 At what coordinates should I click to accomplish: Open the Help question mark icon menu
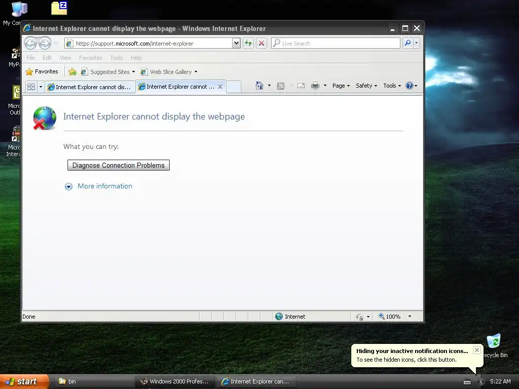pyautogui.click(x=411, y=86)
